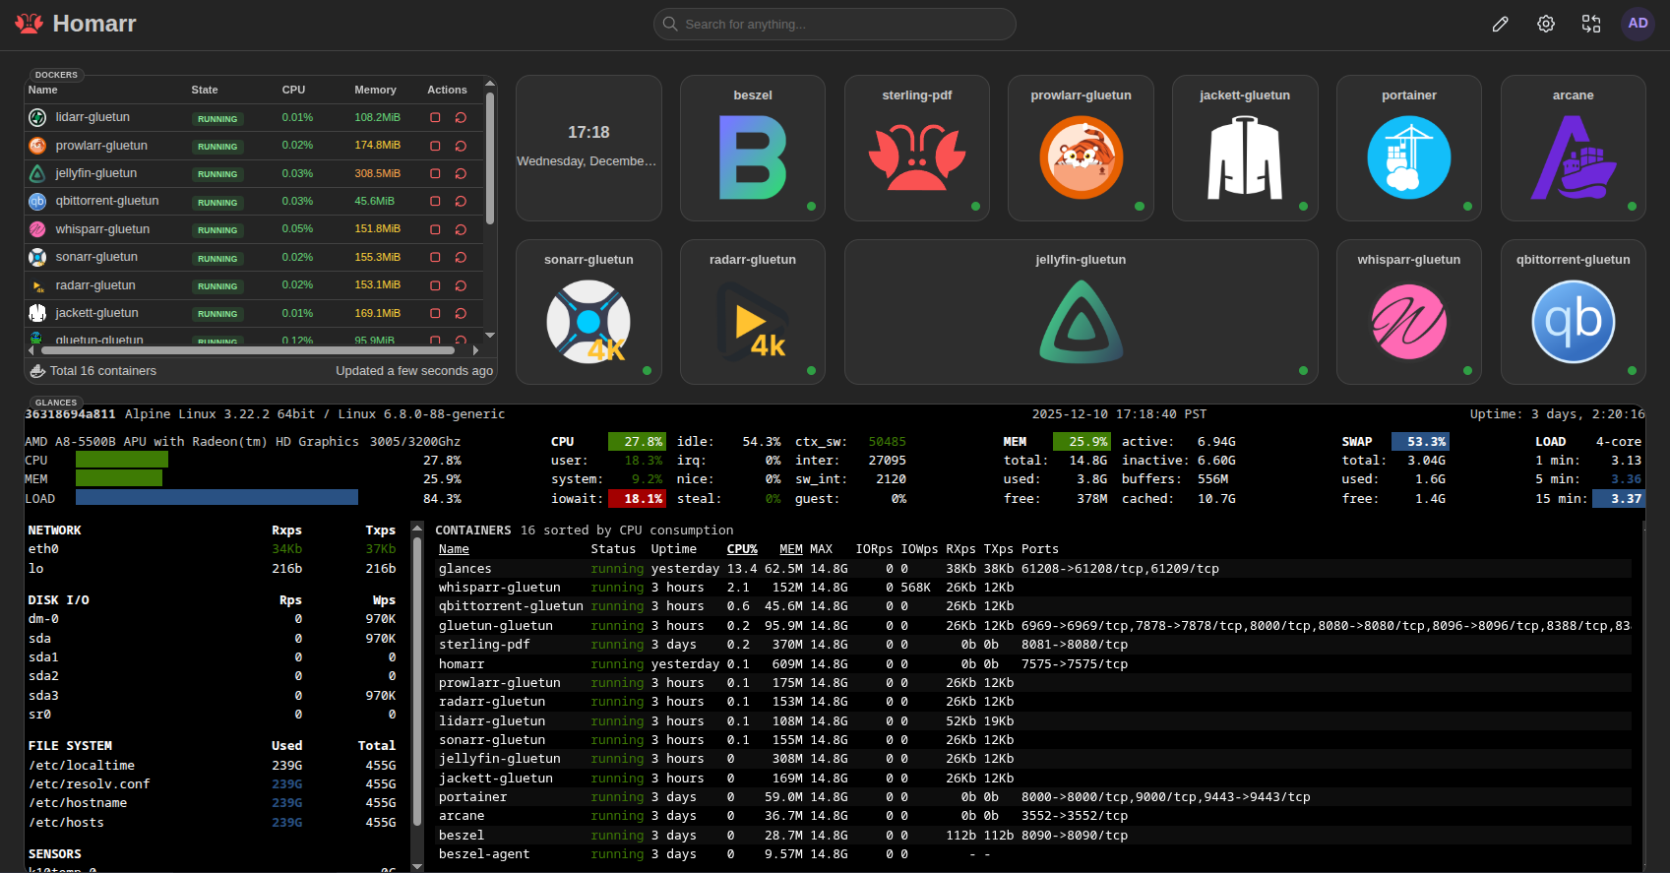Click the dockers vertical scrollbar

(490, 157)
